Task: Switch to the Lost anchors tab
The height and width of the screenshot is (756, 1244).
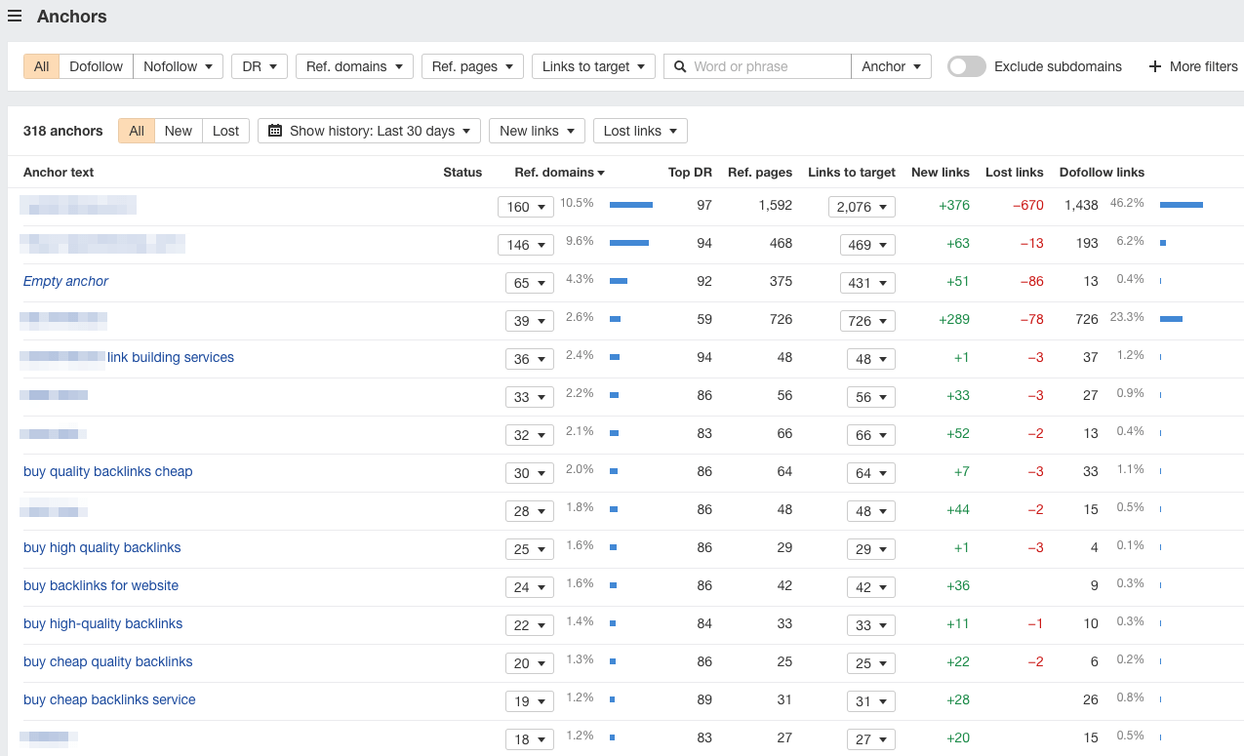Action: pos(225,130)
